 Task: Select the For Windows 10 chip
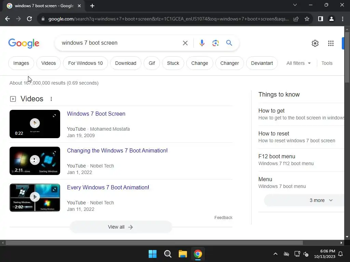click(85, 63)
